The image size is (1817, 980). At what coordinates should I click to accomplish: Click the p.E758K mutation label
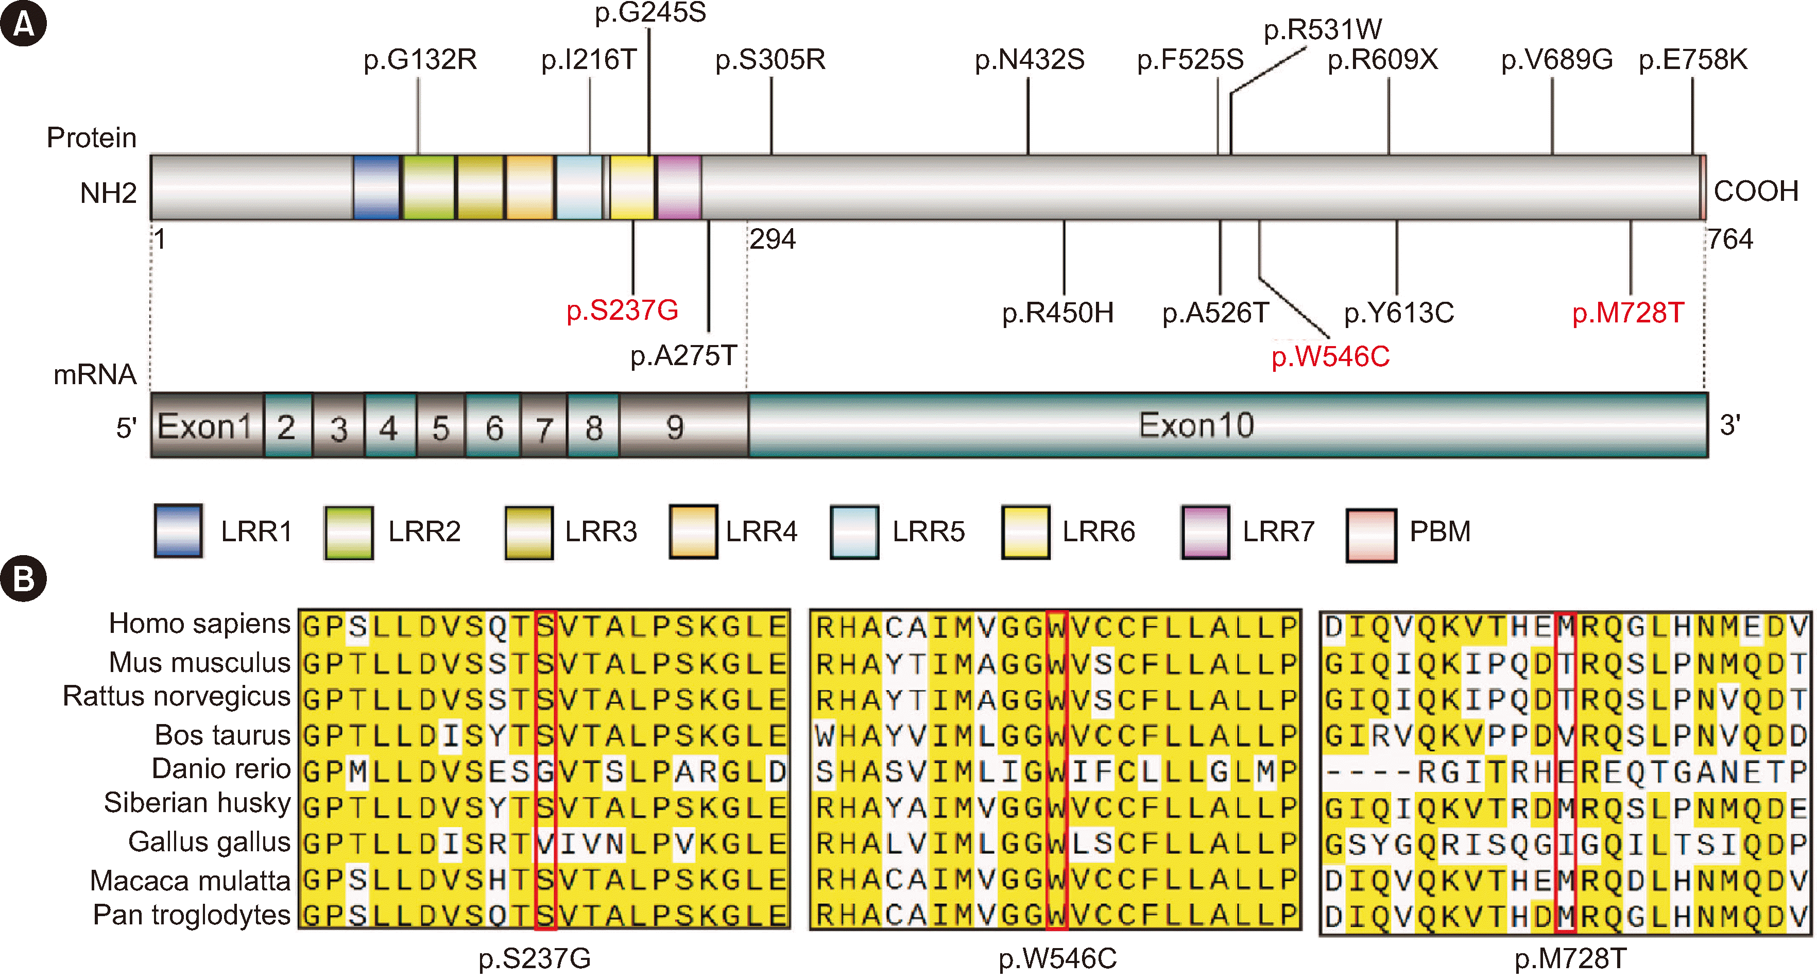coord(1693,60)
